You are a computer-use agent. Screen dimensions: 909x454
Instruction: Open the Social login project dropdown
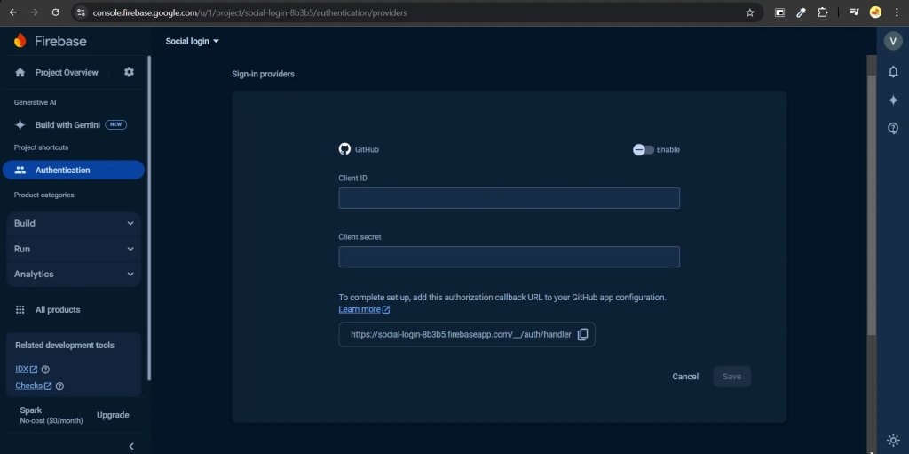pyautogui.click(x=192, y=41)
